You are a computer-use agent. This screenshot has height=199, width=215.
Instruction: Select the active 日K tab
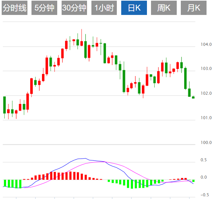[134, 8]
